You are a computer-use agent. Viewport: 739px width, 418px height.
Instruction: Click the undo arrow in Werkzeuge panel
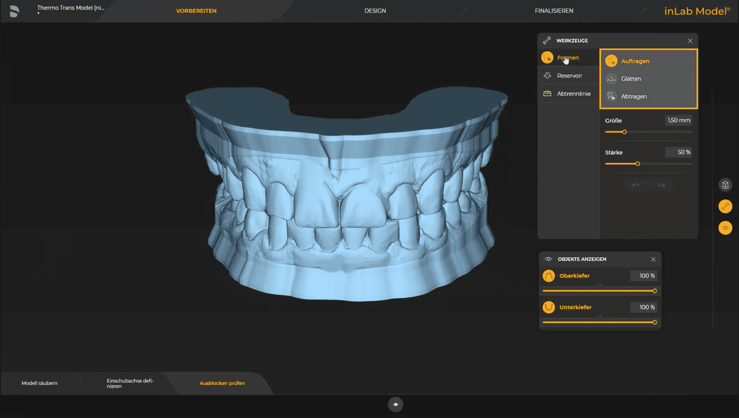pos(636,185)
